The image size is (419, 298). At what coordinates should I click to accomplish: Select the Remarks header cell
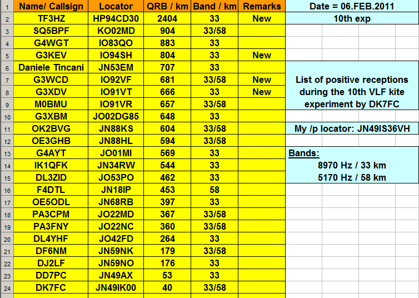coord(262,6)
